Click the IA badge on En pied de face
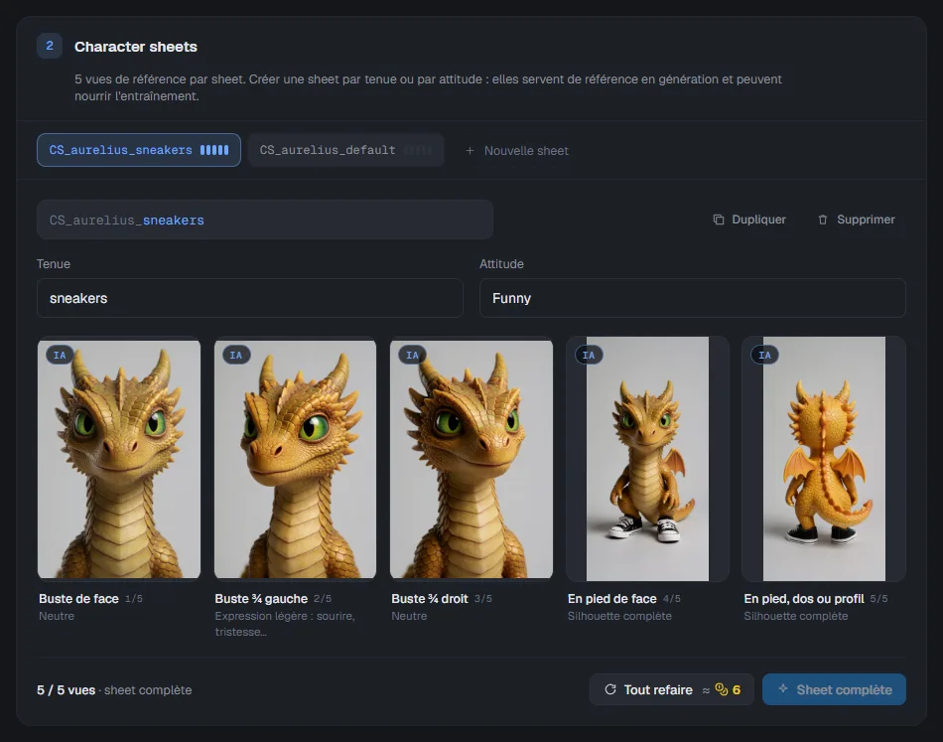The height and width of the screenshot is (742, 943). click(589, 355)
